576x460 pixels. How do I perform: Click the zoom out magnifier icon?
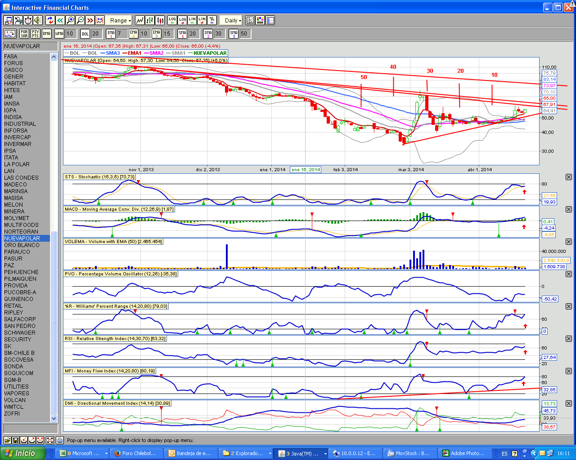80,20
